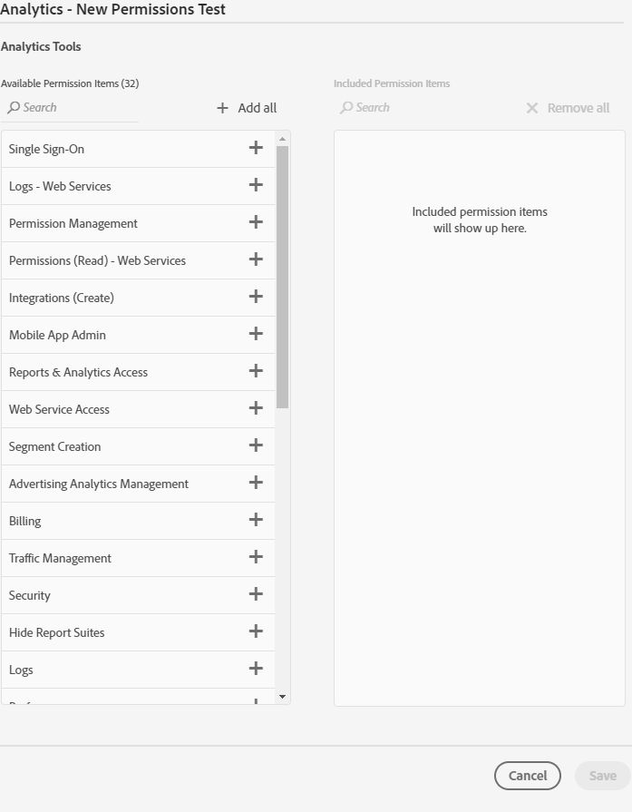Viewport: 632px width, 812px height.
Task: Click scrollbar up arrow in available list
Action: tap(282, 139)
